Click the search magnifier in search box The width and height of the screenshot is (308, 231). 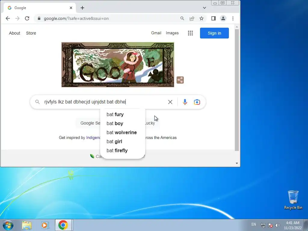coord(37,102)
